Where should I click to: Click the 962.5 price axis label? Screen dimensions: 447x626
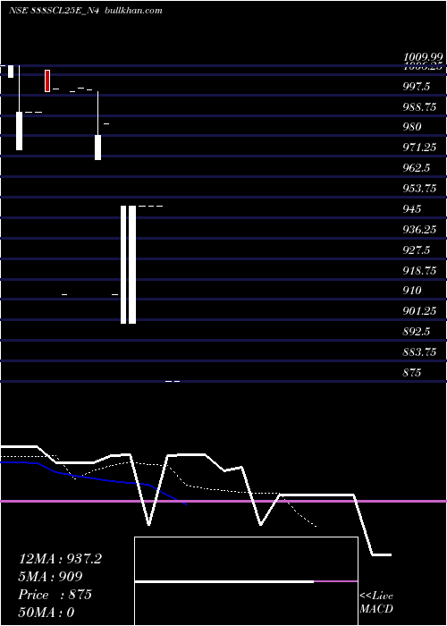pyautogui.click(x=417, y=168)
